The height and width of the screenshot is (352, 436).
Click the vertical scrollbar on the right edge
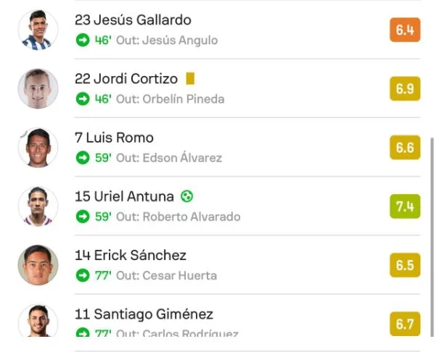click(x=432, y=236)
